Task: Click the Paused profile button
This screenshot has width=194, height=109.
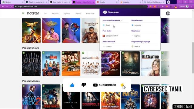Action: tap(184, 7)
